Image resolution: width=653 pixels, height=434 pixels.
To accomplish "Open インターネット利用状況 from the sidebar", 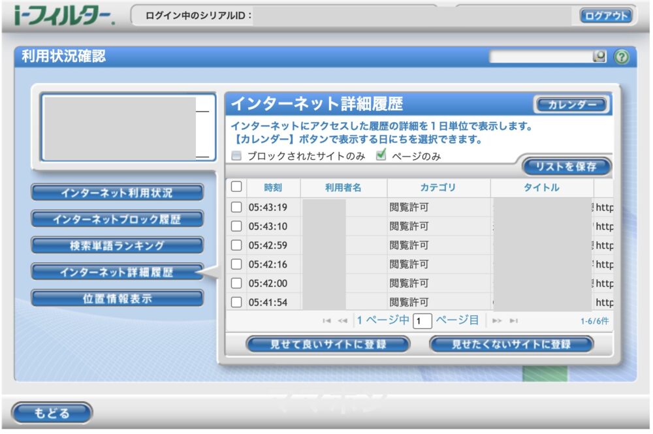I will (x=116, y=193).
